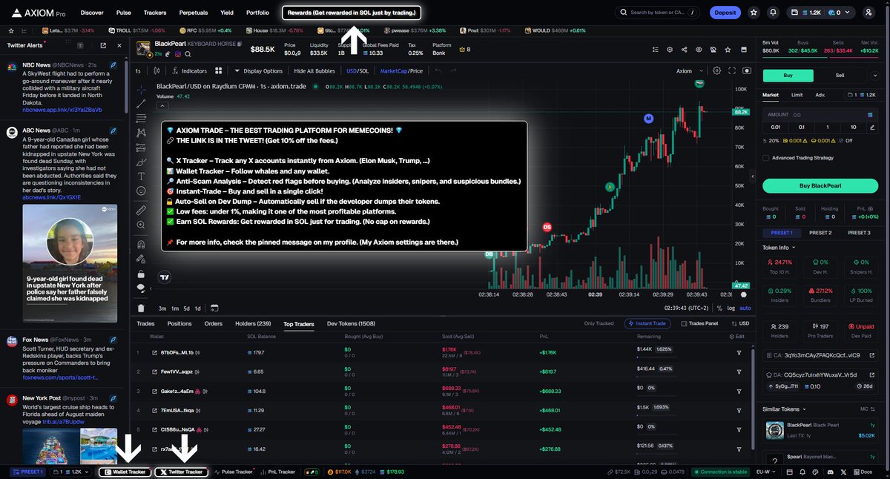890x479 pixels.
Task: Click the trash remove-drawings icon in chart sidebar
Action: tap(141, 308)
